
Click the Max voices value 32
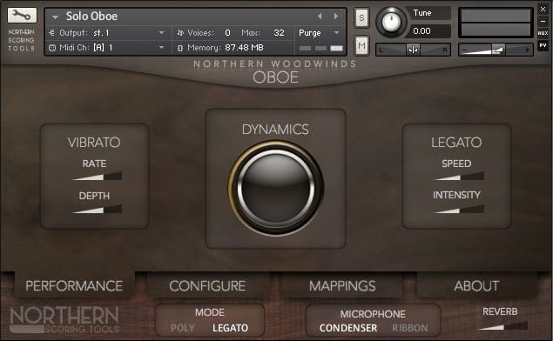click(x=279, y=33)
